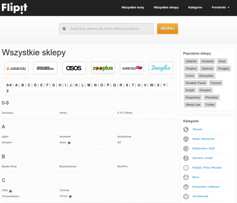This screenshot has width=237, height=203.
Task: Select the Groupon popular shop tag
Action: (x=205, y=90)
